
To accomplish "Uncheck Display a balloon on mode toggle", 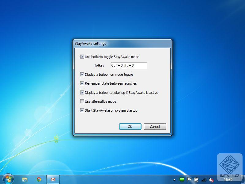I will 82,75.
